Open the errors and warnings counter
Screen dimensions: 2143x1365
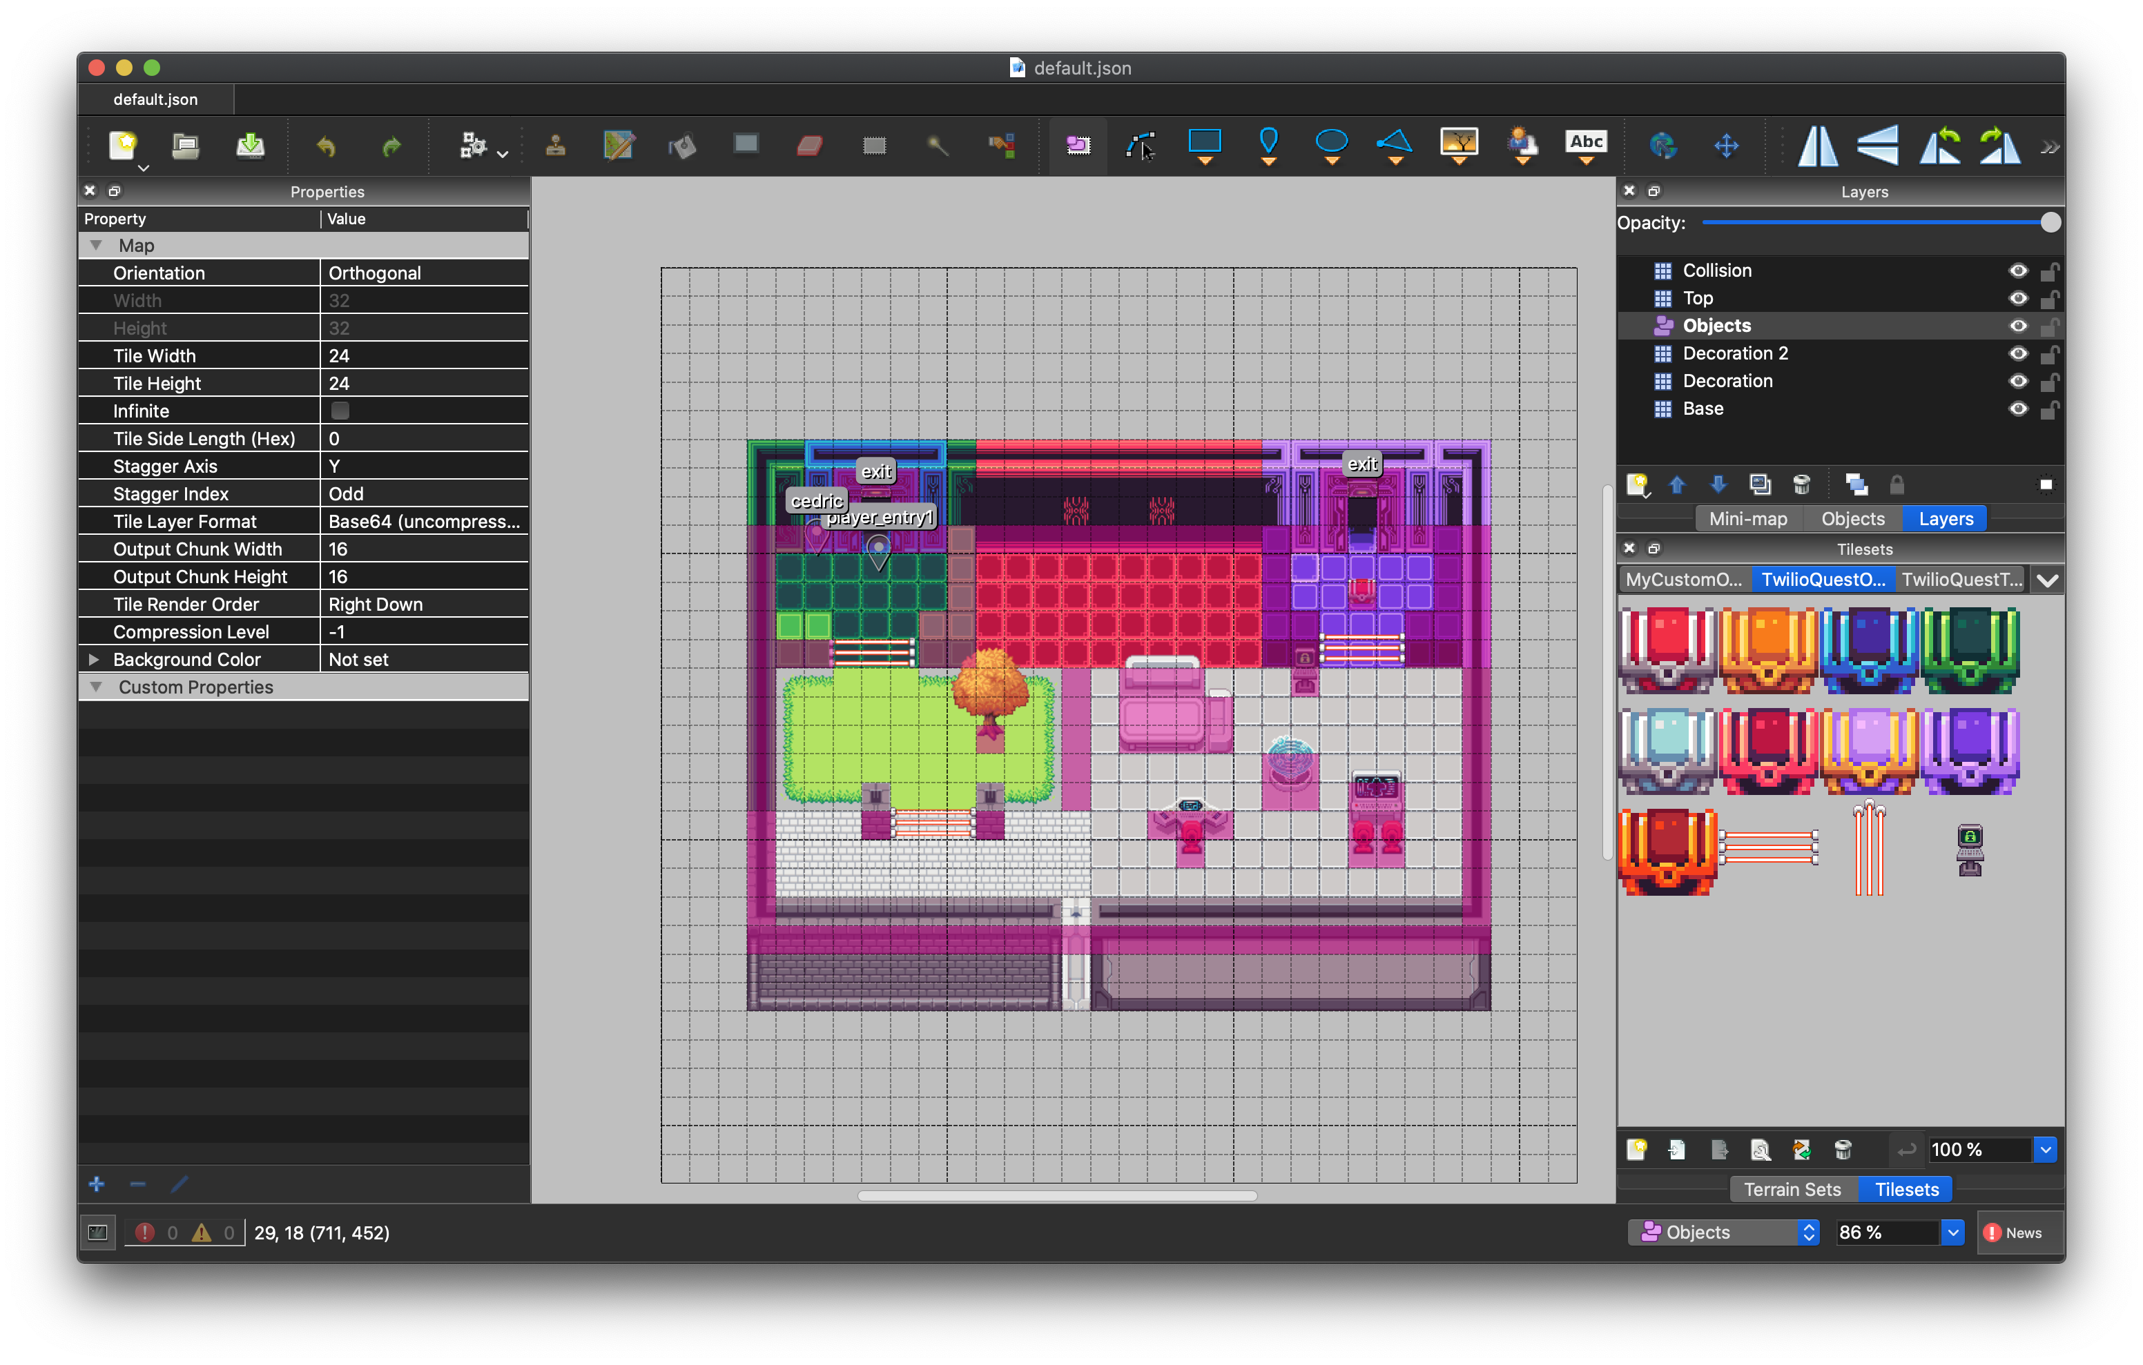184,1233
